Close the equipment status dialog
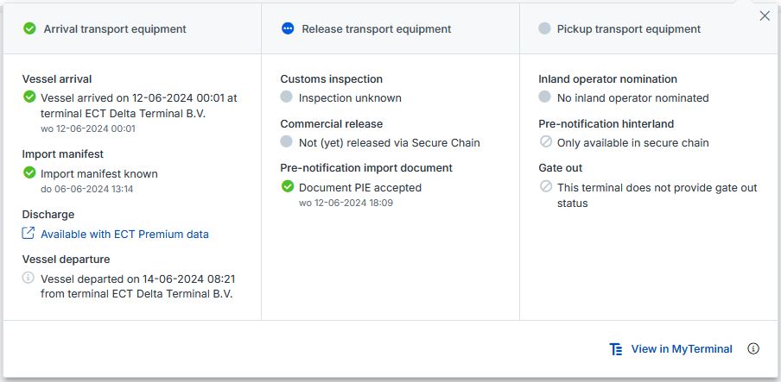This screenshot has height=382, width=781. (x=765, y=16)
